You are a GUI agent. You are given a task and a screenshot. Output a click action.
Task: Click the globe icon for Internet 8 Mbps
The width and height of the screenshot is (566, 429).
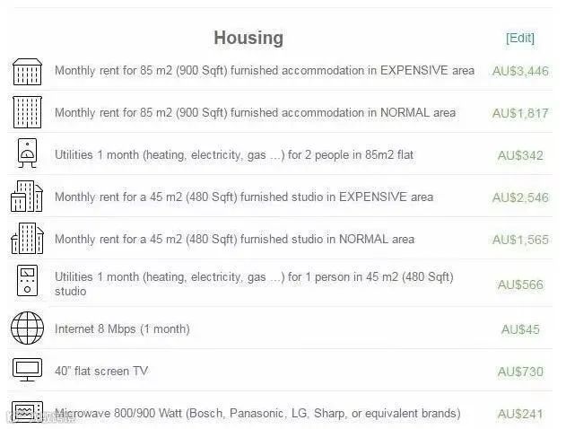point(28,328)
